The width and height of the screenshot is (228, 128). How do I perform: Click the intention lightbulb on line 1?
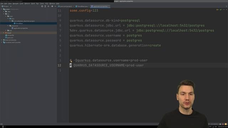click(x=71, y=62)
